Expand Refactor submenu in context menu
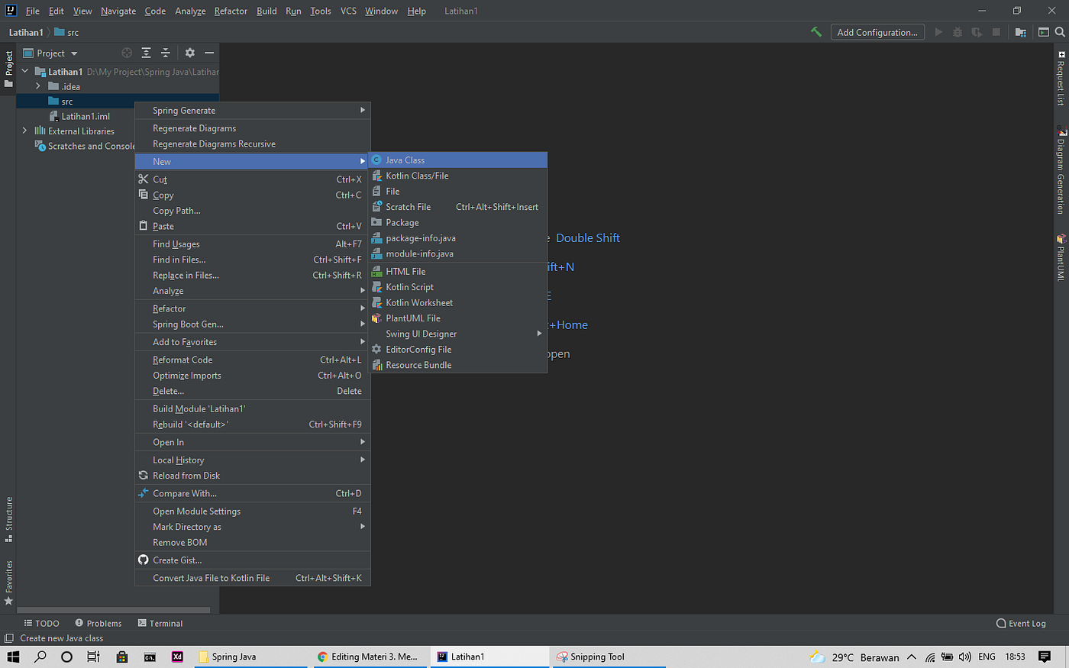 pyautogui.click(x=253, y=308)
